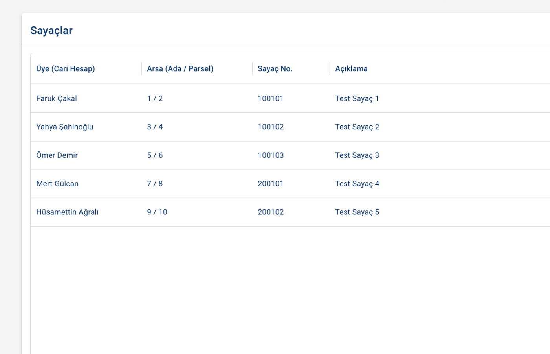Click the Arsa (Ada / Parsel) column header
Image resolution: width=550 pixels, height=354 pixels.
180,69
